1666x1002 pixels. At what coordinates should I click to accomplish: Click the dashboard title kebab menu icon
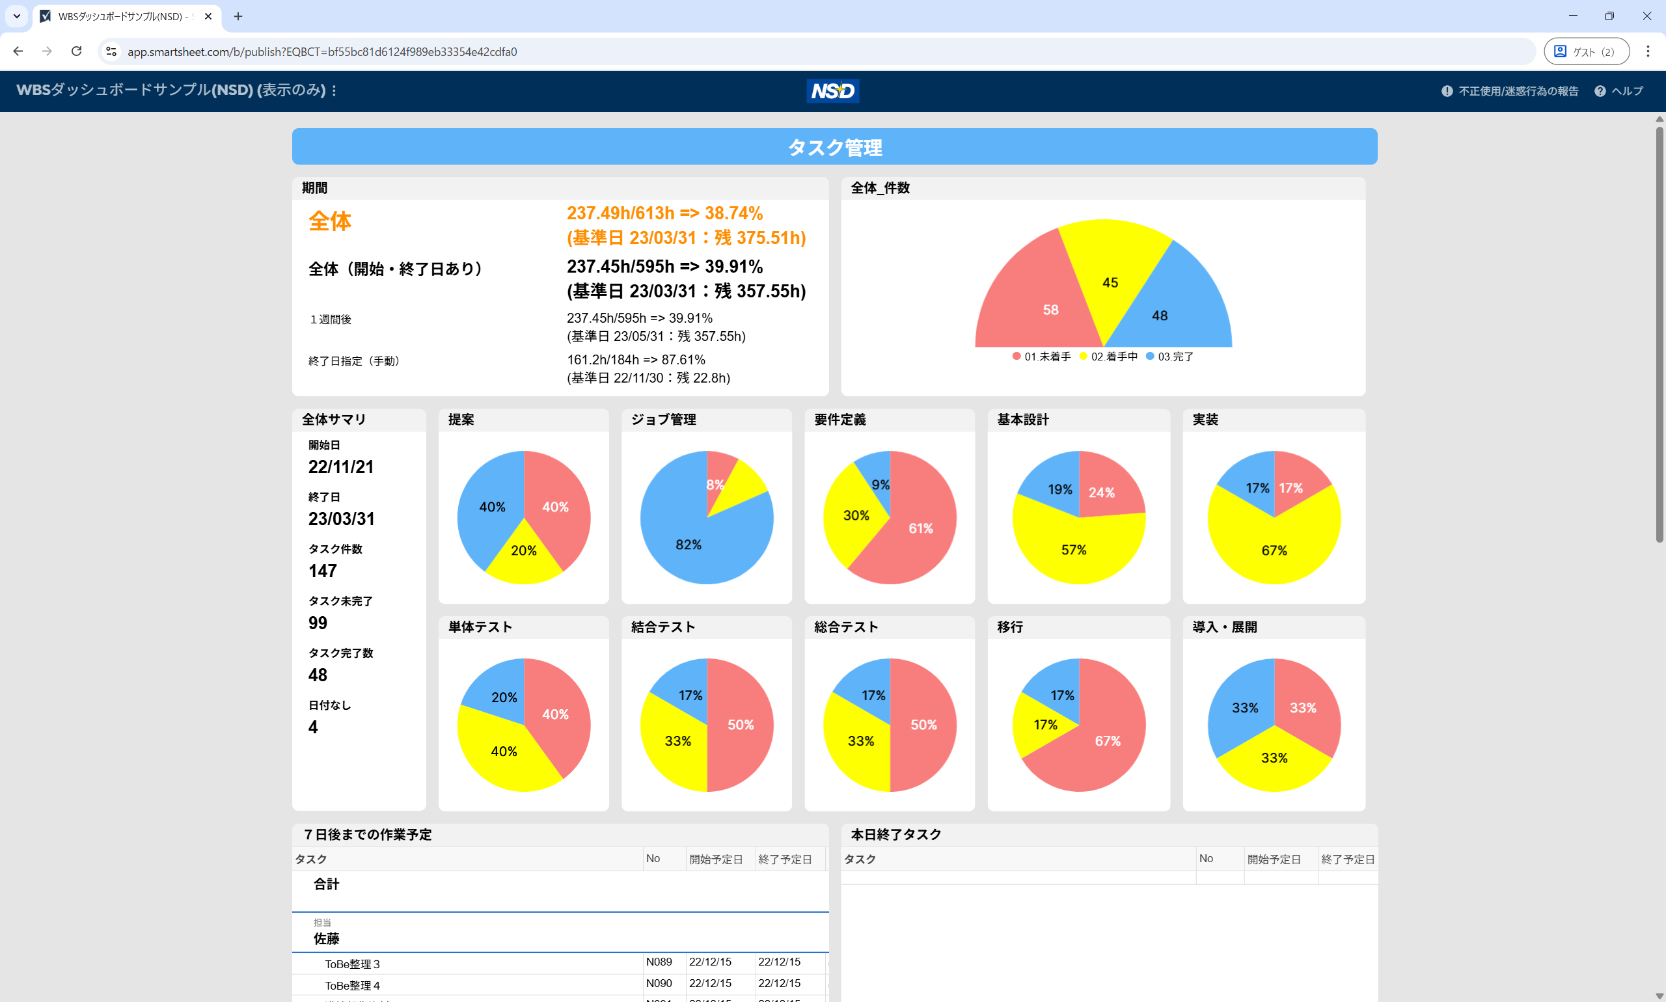tap(335, 90)
